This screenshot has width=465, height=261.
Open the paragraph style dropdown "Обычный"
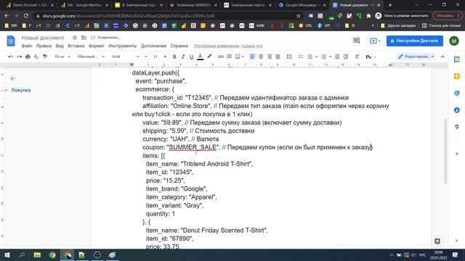tap(91, 57)
